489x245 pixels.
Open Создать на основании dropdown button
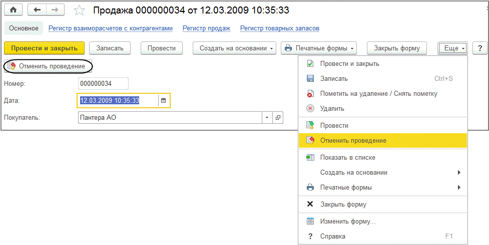(235, 48)
